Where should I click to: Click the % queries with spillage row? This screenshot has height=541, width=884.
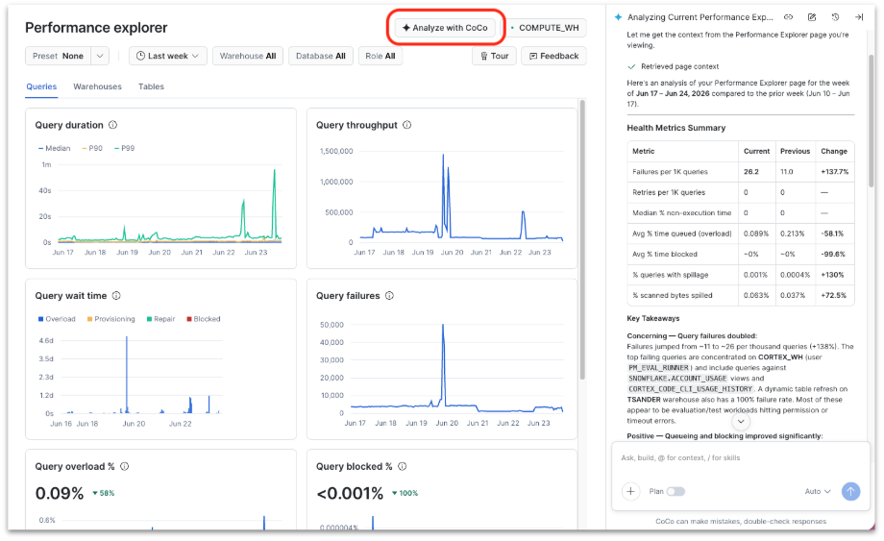740,275
